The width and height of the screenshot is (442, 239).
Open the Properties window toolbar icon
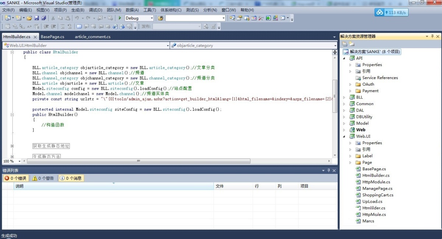tap(239, 18)
